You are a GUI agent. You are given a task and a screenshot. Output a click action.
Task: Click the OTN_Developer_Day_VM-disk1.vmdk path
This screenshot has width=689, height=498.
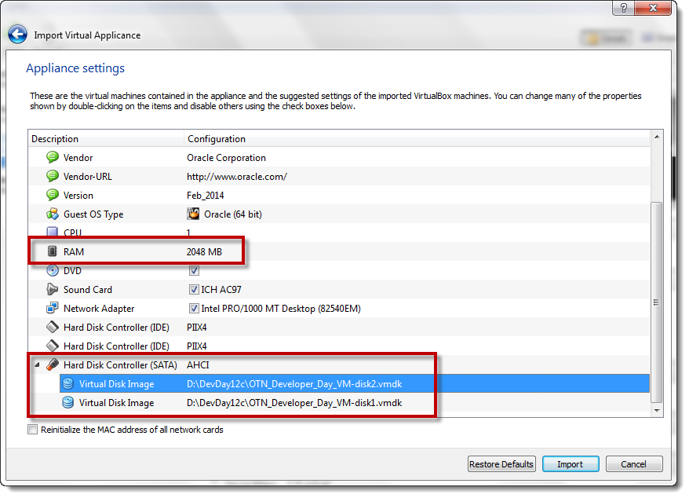coord(294,403)
